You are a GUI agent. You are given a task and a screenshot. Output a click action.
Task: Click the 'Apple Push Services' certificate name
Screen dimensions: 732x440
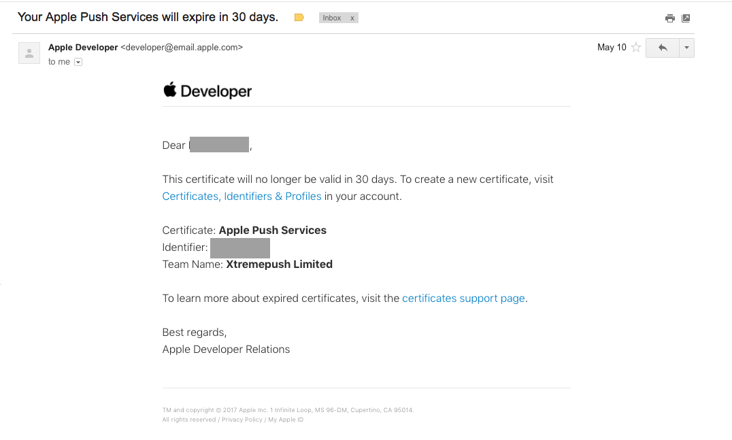273,230
